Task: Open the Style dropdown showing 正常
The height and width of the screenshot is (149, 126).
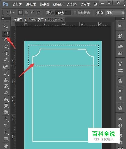Action: [115, 13]
